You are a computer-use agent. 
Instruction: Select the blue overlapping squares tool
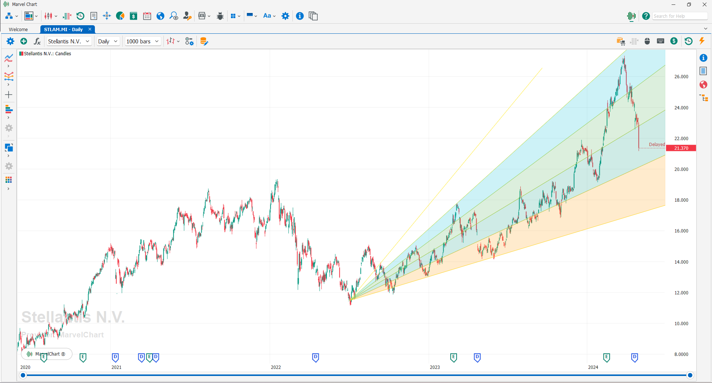[x=9, y=148]
